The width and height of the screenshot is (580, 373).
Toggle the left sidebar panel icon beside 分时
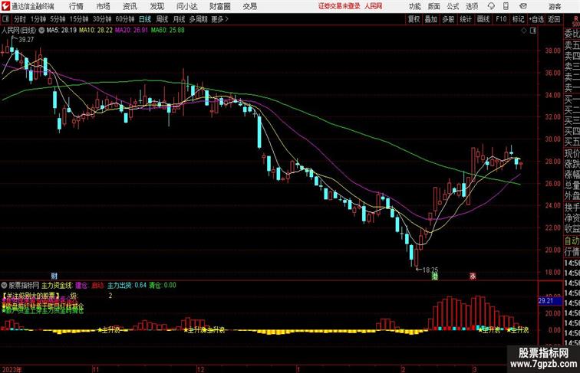pyautogui.click(x=5, y=19)
